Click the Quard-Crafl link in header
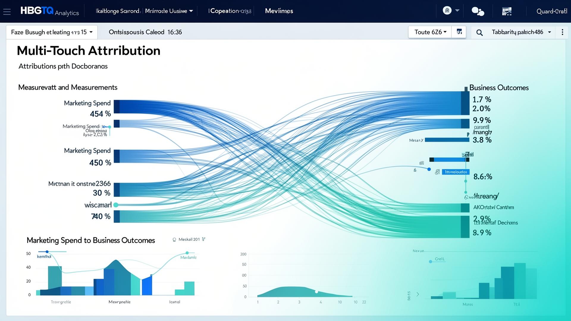Screen dimensions: 571x321 [552, 11]
